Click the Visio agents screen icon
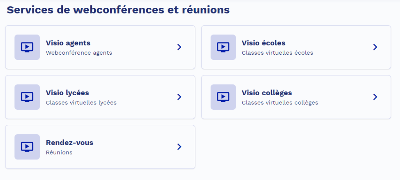This screenshot has height=180, width=400. (x=27, y=47)
